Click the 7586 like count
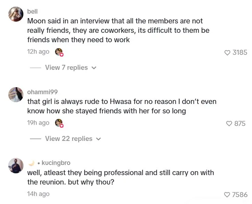 [240, 195]
